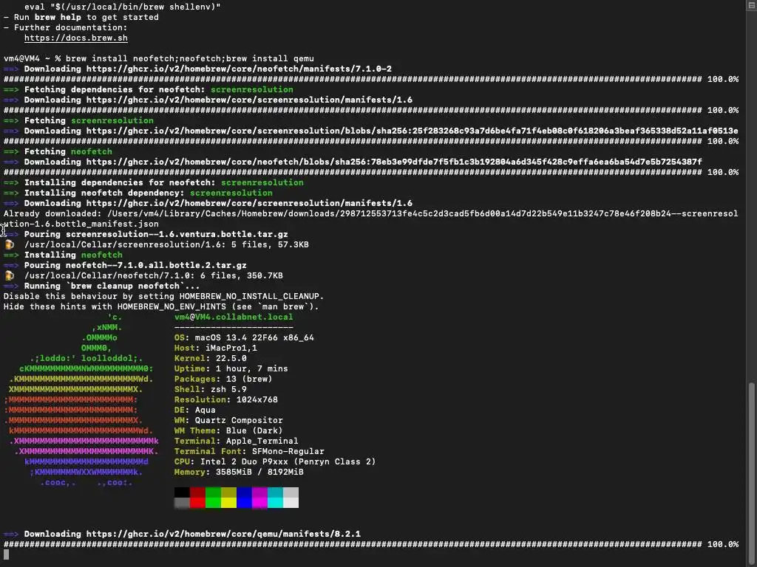Click the command text 'brew install neofetch;neofetch;brew install qemu'
The width and height of the screenshot is (757, 567).
pos(190,58)
